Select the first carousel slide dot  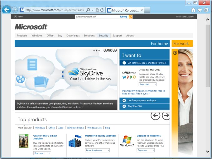tap(94, 51)
